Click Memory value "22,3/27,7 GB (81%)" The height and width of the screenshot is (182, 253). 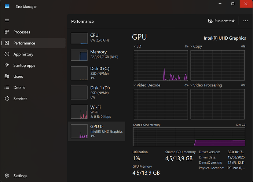click(x=104, y=57)
